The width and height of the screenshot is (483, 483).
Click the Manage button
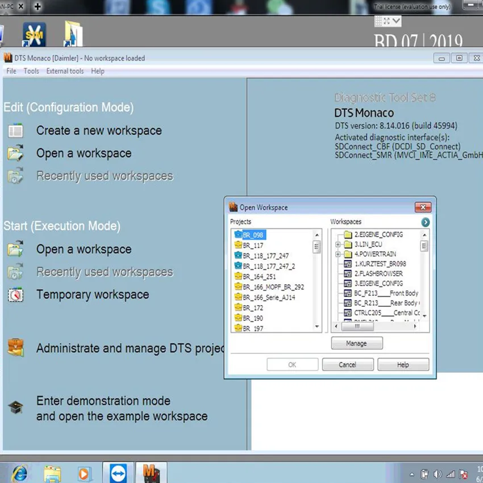(x=357, y=343)
